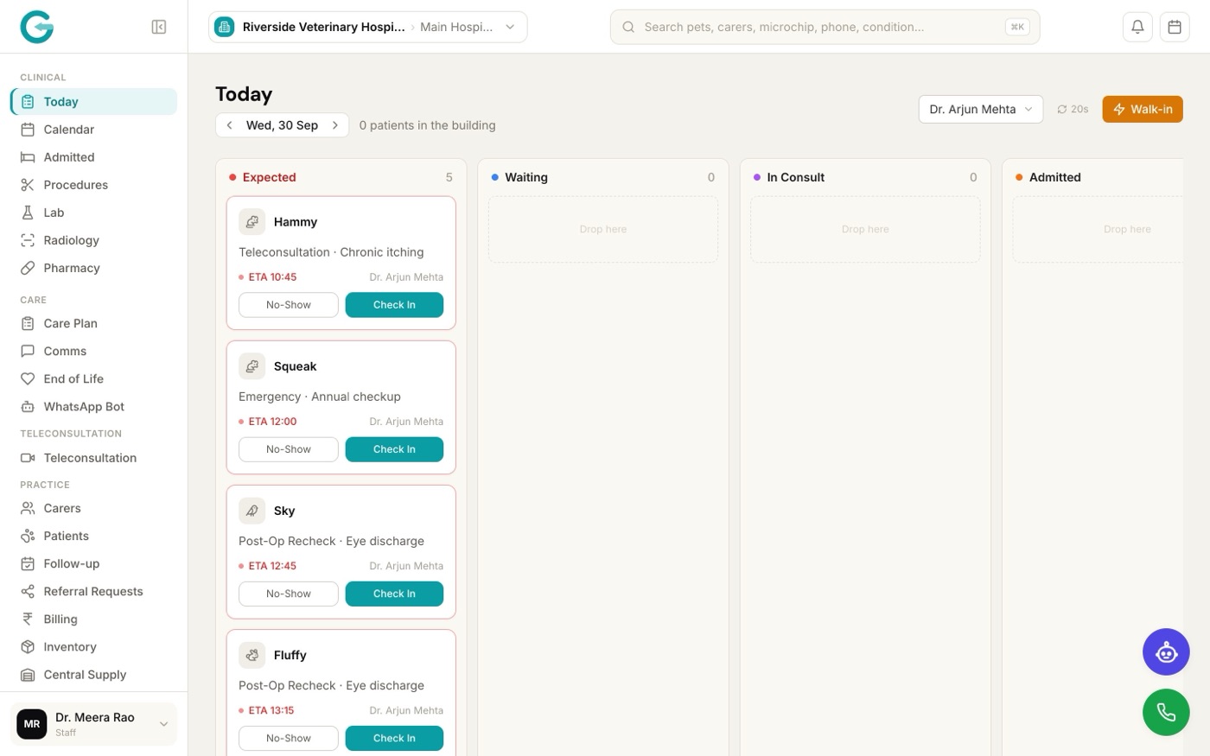Open End of Life section
This screenshot has width=1210, height=756.
click(x=93, y=379)
